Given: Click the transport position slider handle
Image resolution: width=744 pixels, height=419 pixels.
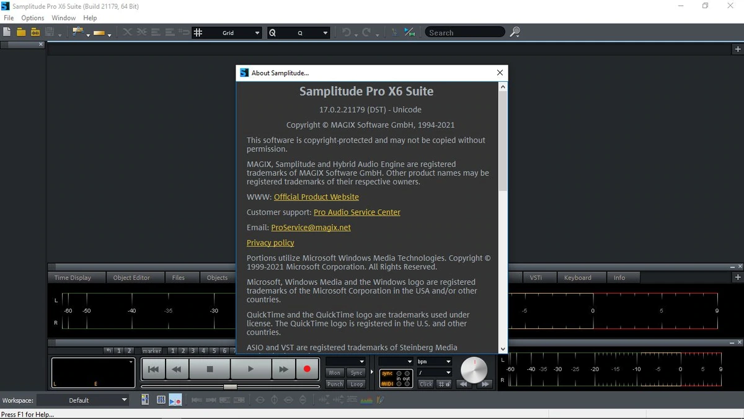Looking at the screenshot, I should (x=230, y=387).
